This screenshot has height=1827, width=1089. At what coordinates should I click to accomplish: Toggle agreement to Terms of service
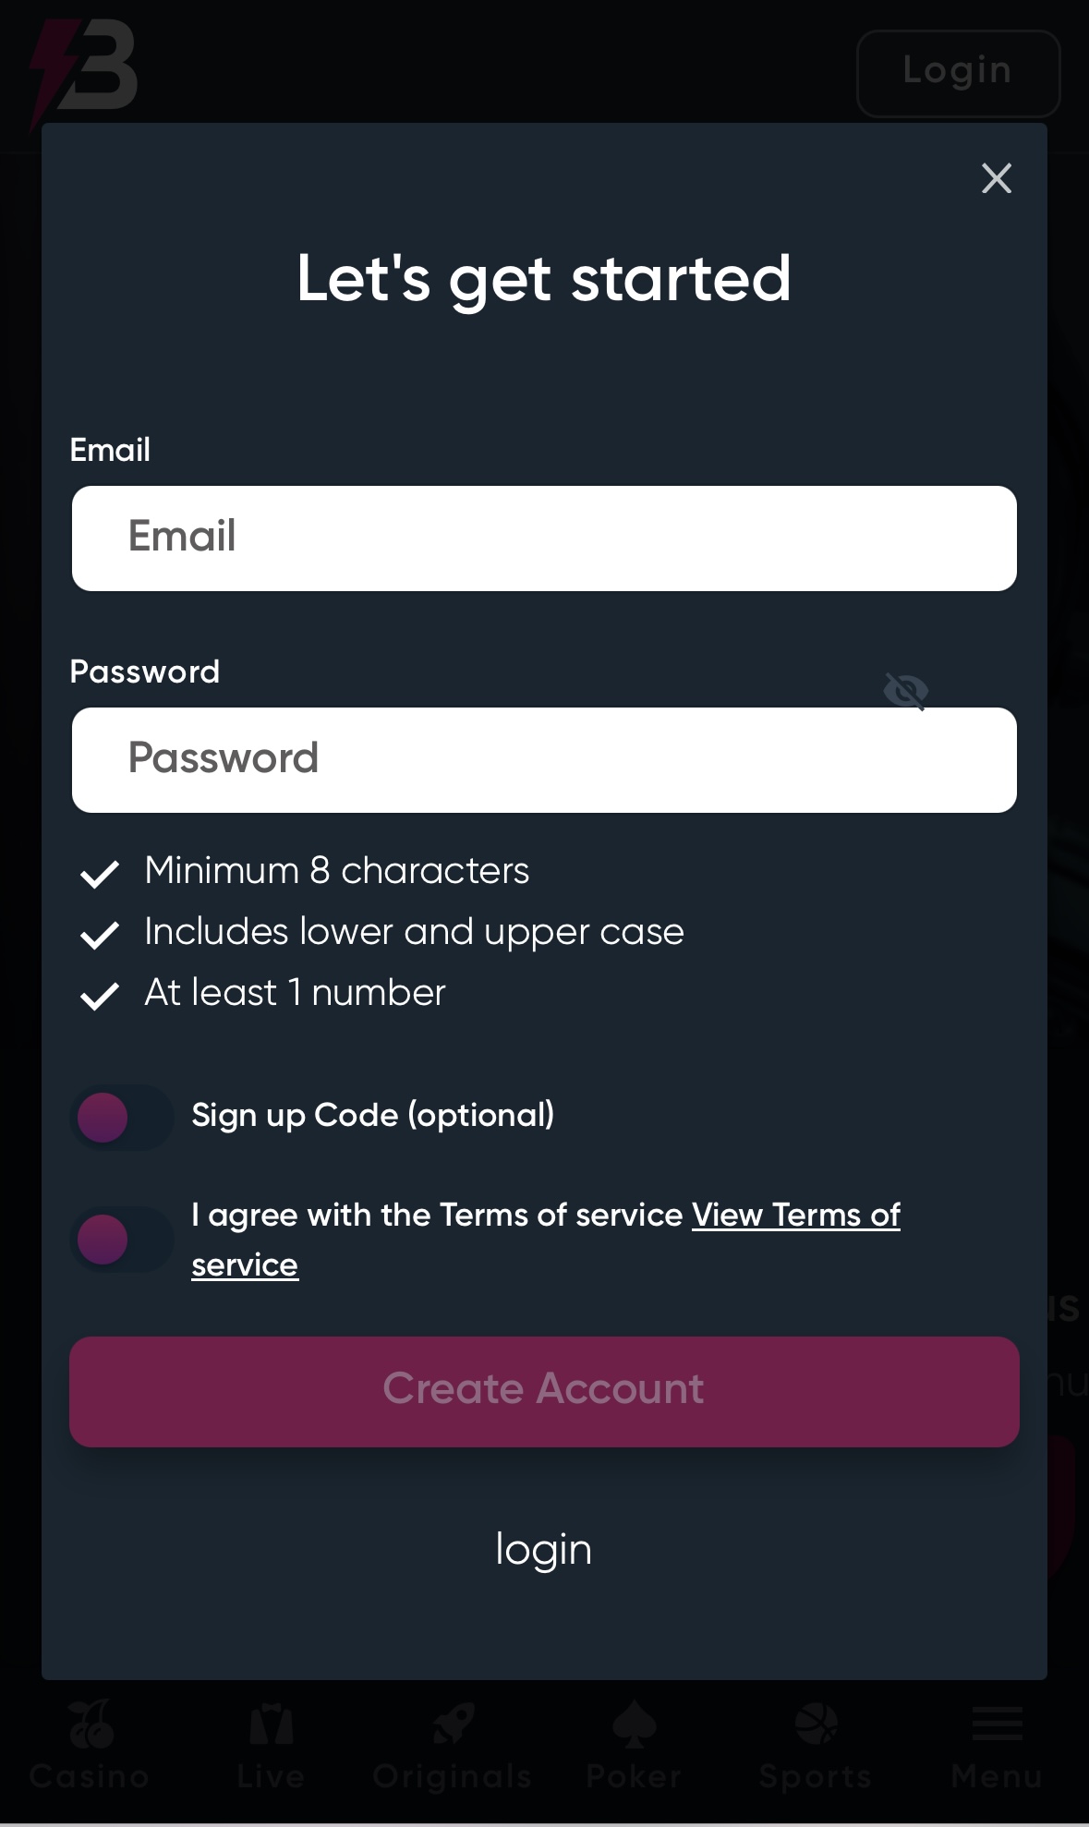[121, 1240]
